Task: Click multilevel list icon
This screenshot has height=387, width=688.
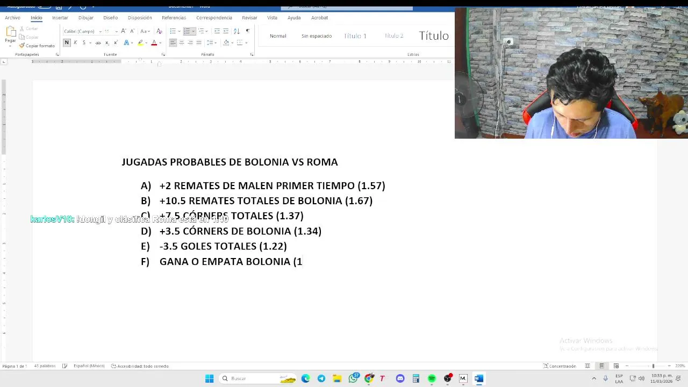Action: coord(202,31)
